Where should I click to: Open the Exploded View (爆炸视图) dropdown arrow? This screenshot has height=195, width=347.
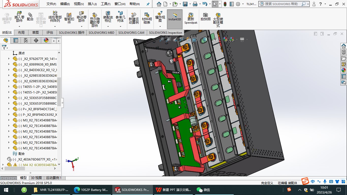160,26
